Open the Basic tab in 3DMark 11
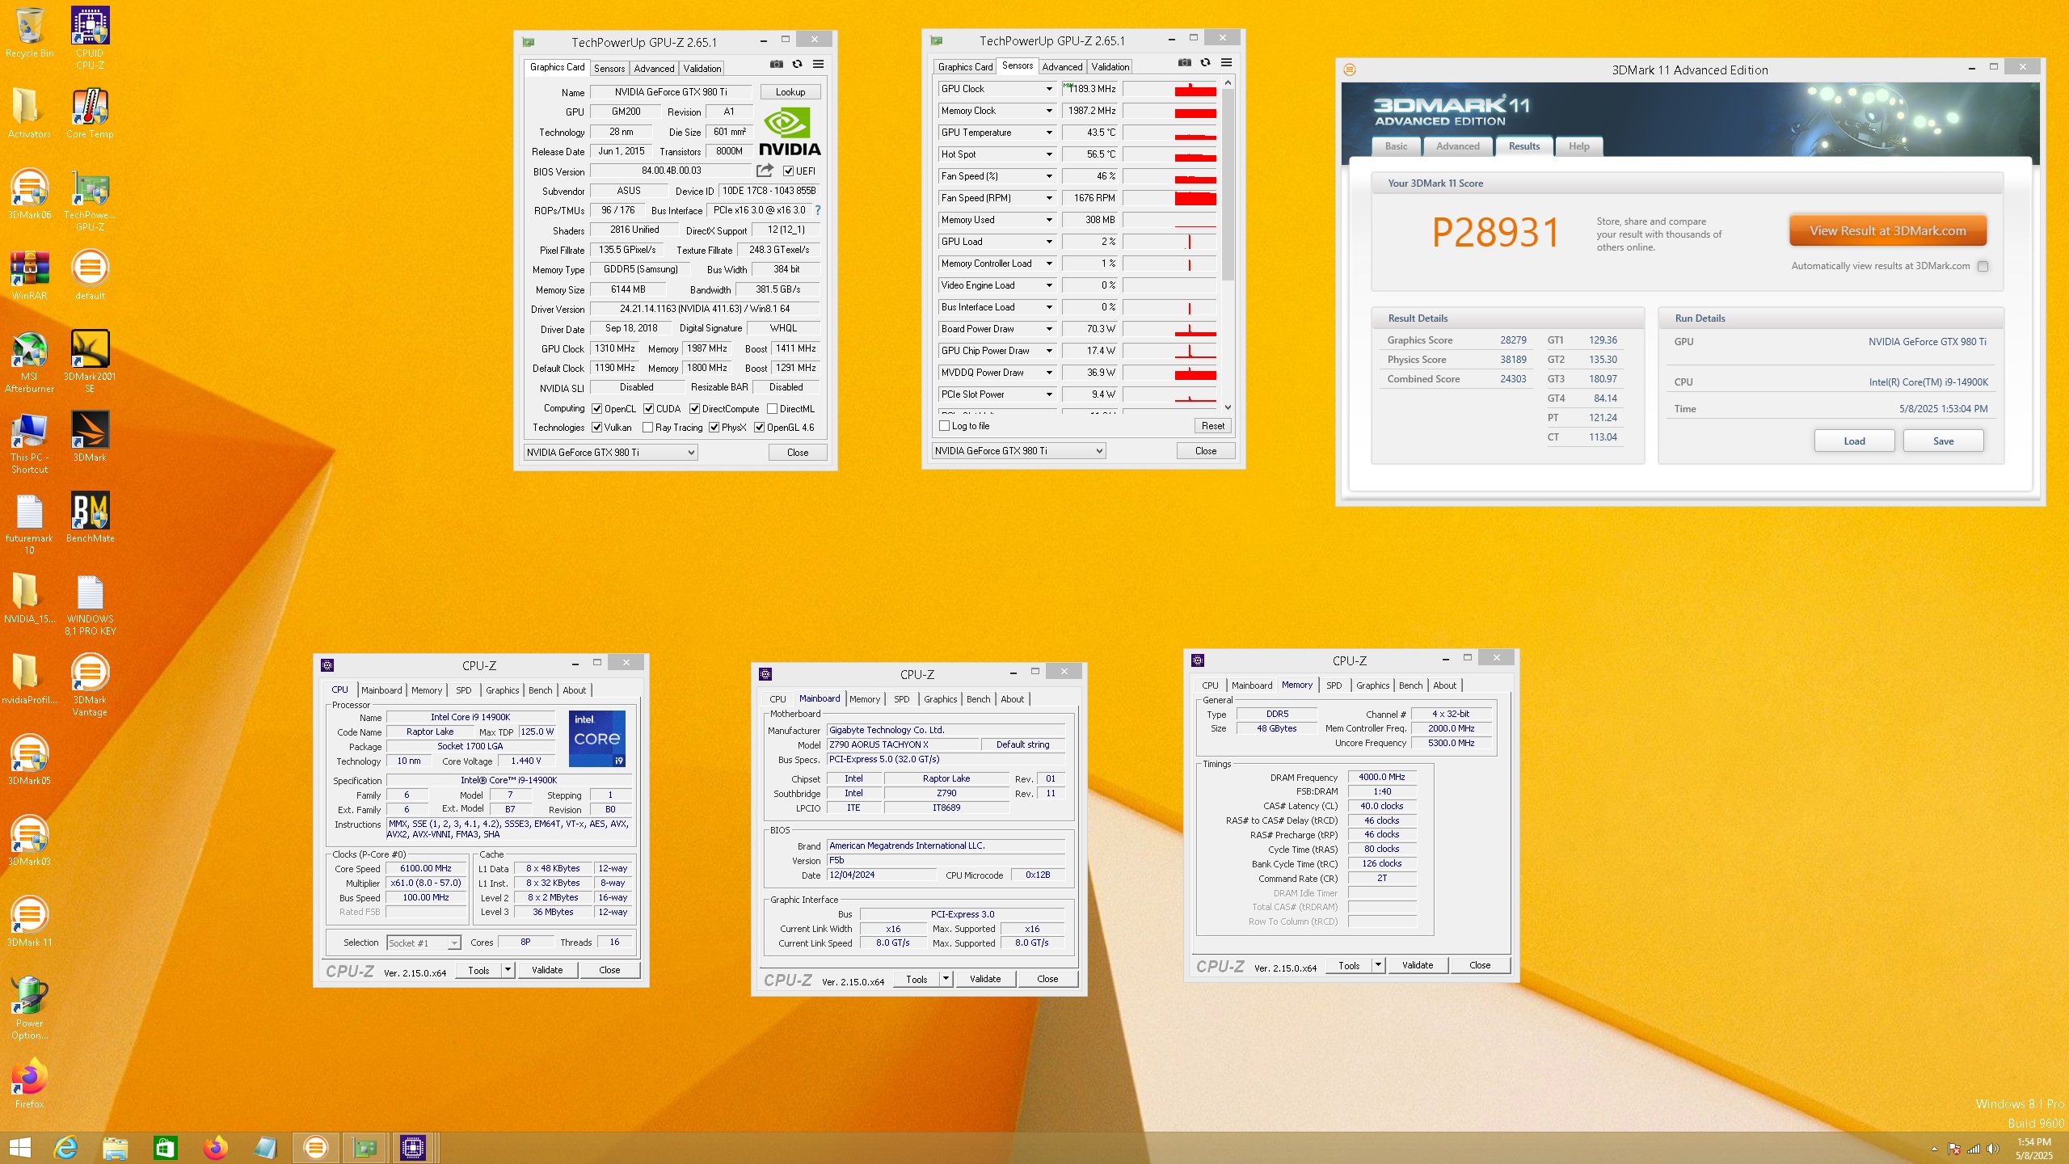2069x1164 pixels. click(1396, 146)
